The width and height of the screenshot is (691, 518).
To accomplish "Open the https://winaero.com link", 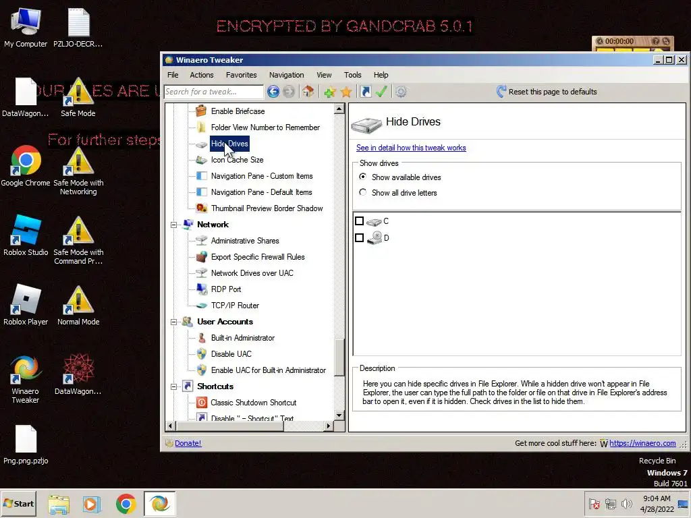I will click(642, 443).
